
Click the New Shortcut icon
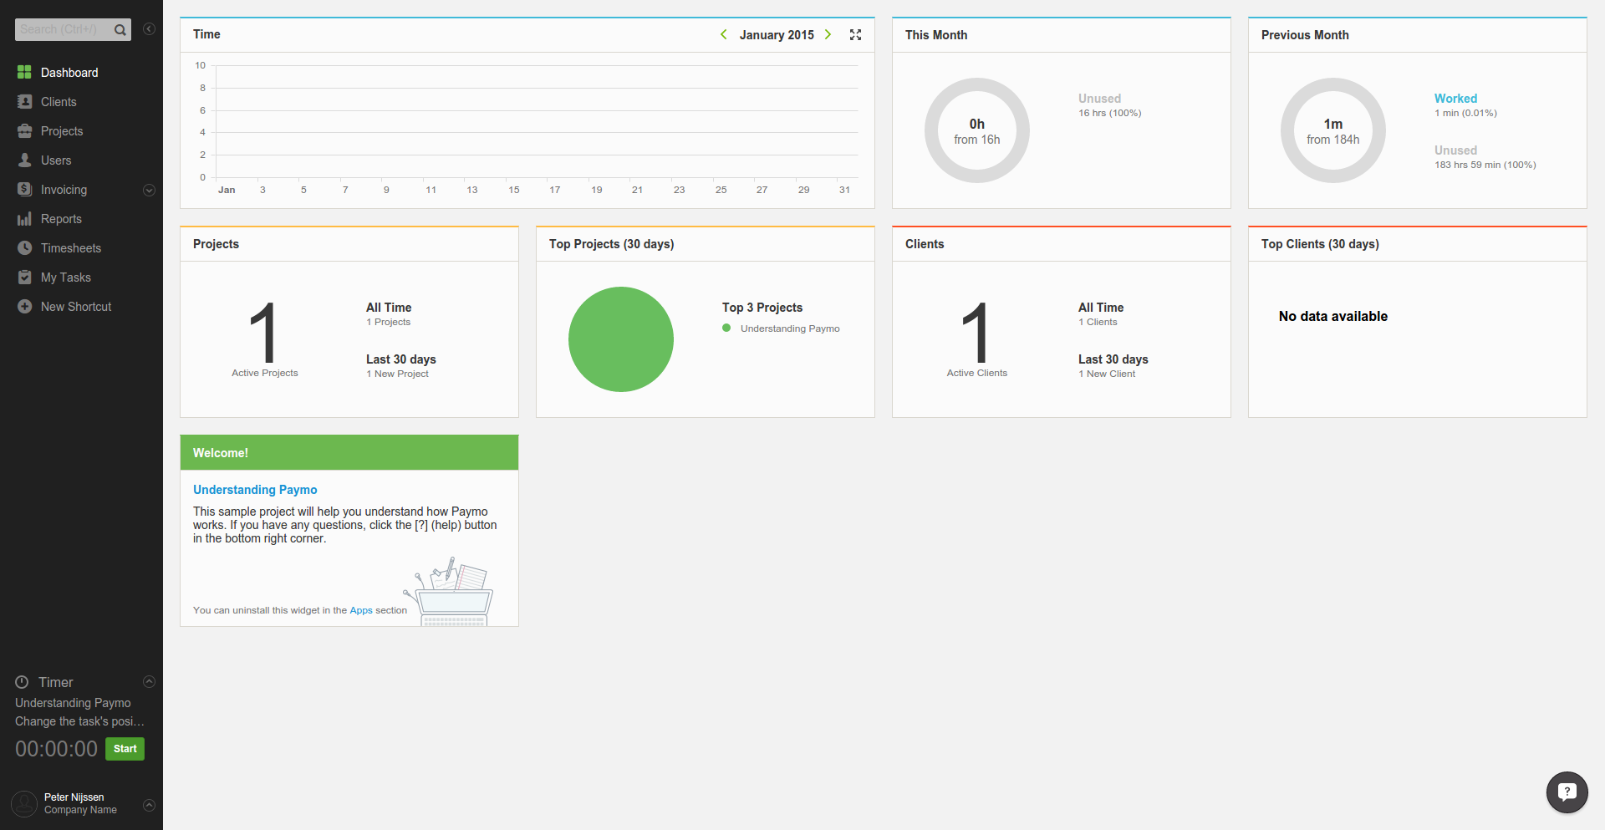(x=24, y=306)
